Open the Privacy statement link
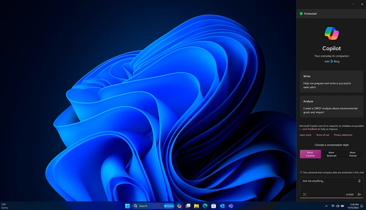This screenshot has width=366, height=210. point(343,135)
